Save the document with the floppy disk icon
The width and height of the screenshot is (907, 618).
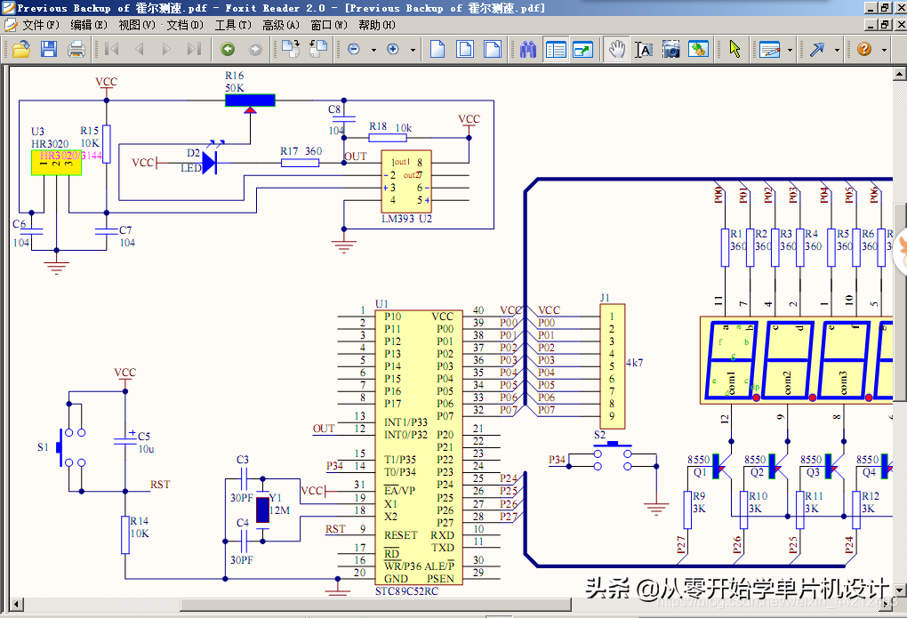[49, 49]
